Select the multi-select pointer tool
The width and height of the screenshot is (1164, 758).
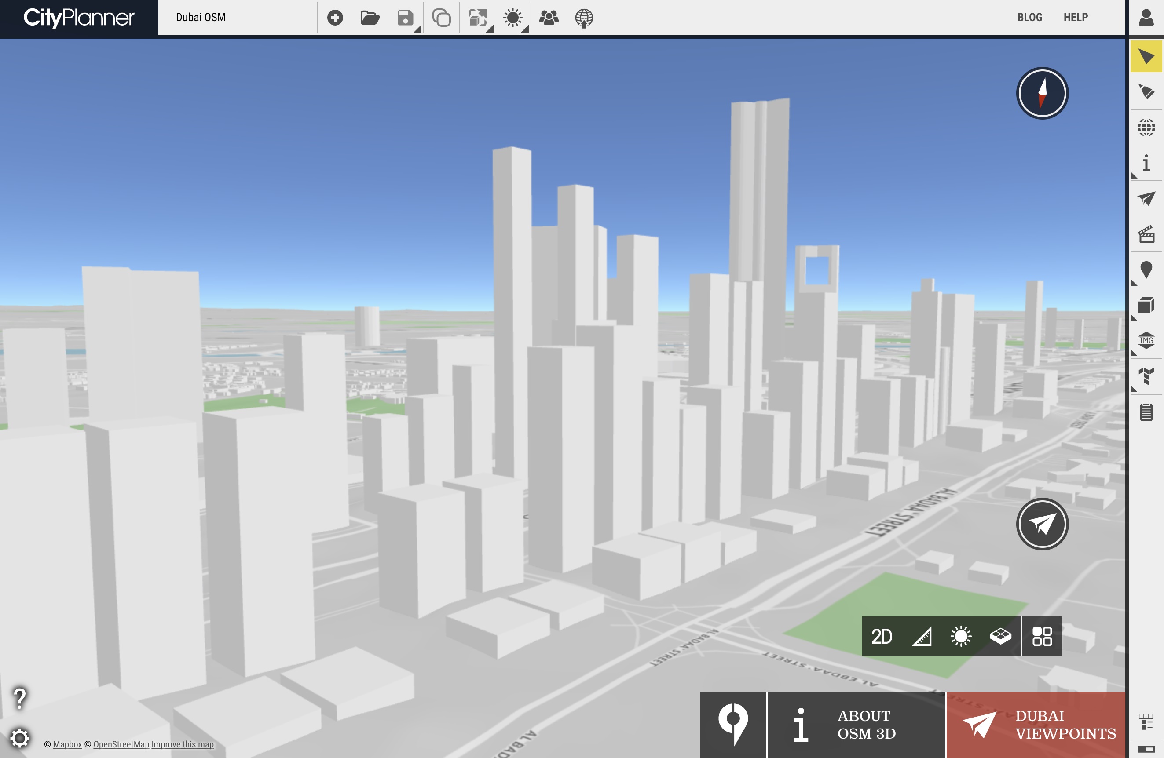[x=1146, y=91]
